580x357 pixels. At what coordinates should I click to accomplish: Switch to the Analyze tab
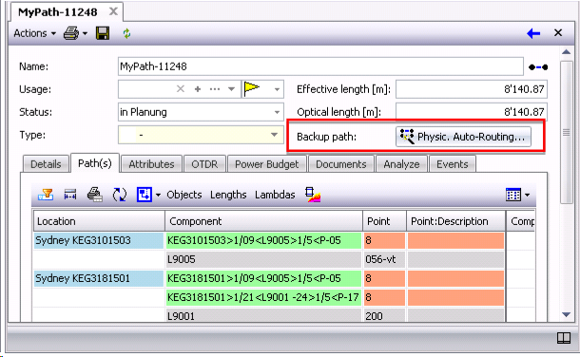coord(401,164)
